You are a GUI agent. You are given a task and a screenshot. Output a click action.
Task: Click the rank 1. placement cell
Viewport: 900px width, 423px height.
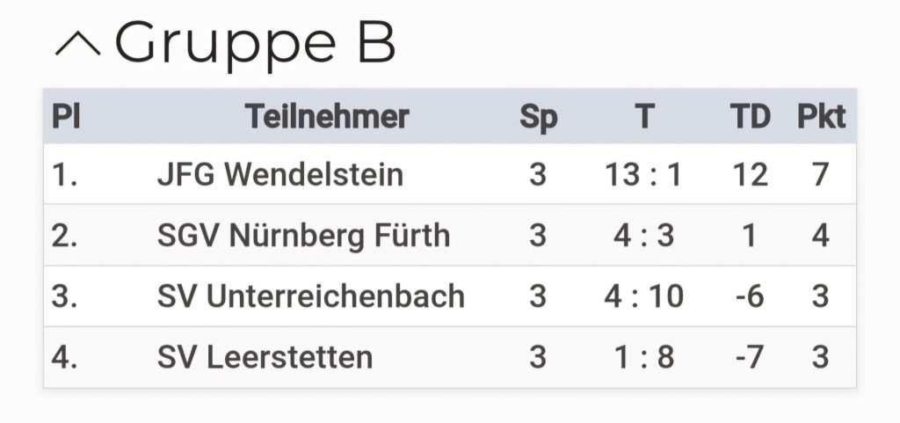click(65, 175)
